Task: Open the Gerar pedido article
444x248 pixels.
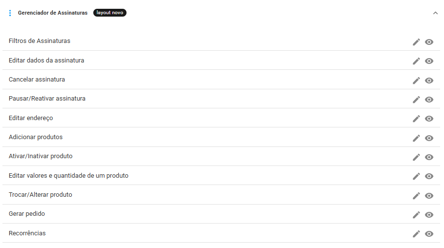Action: point(27,214)
